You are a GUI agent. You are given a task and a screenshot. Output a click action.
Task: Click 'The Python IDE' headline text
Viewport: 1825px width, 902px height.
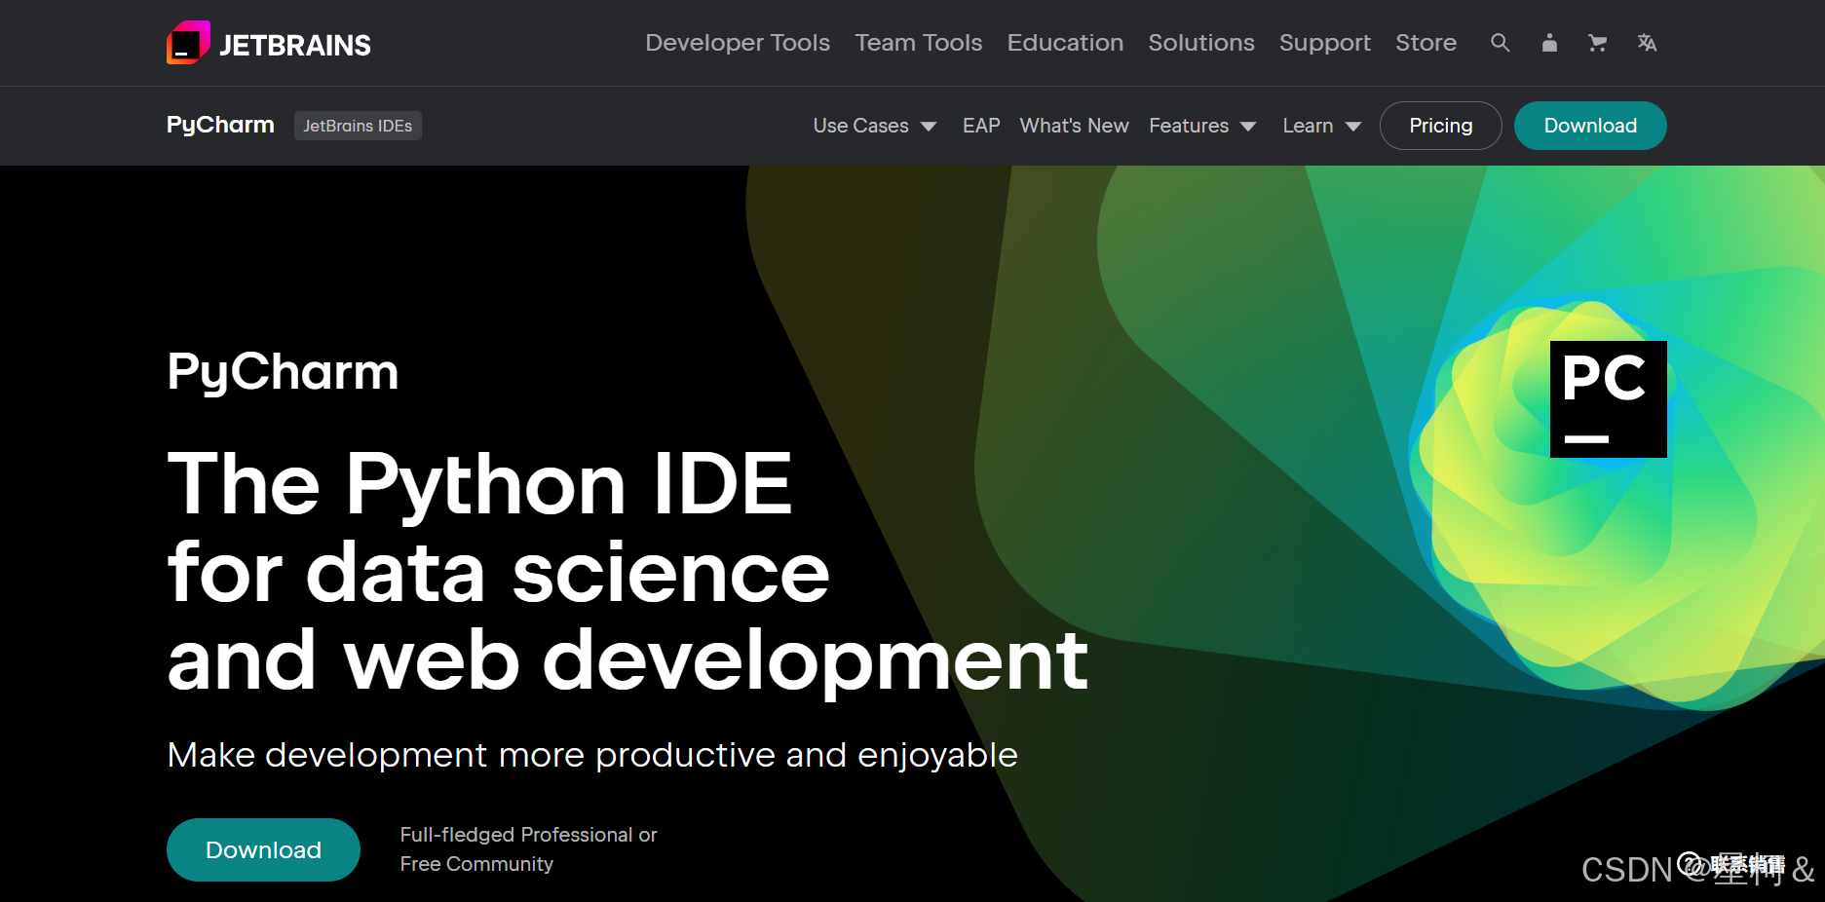480,484
